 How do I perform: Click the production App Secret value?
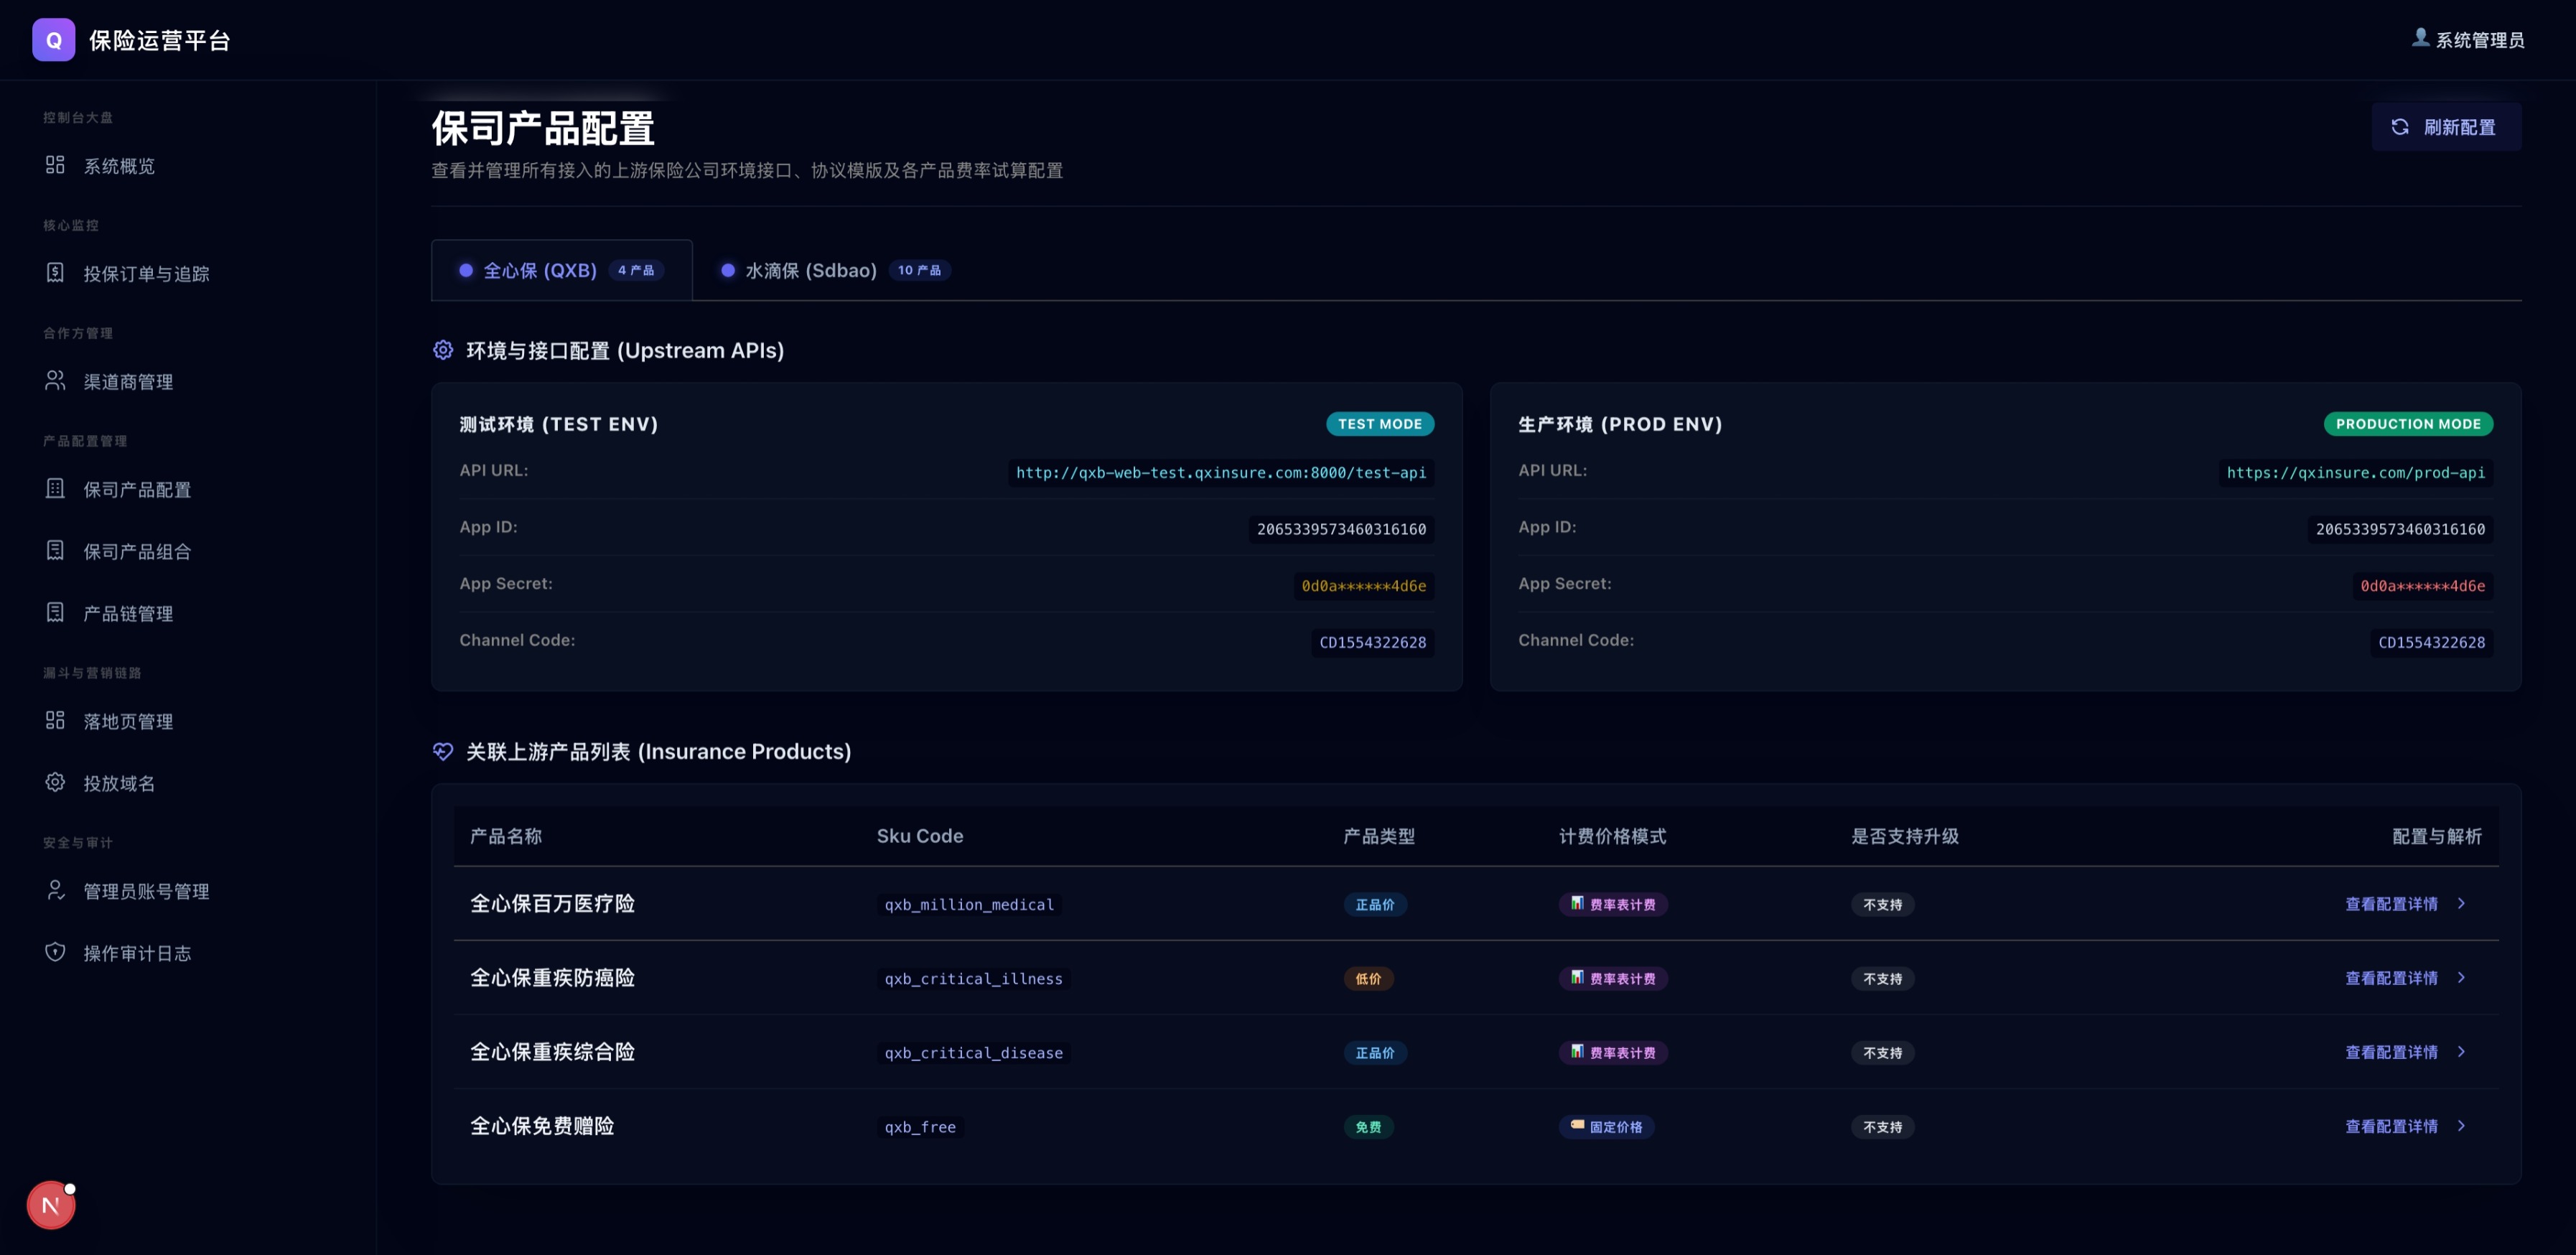pyautogui.click(x=2422, y=585)
